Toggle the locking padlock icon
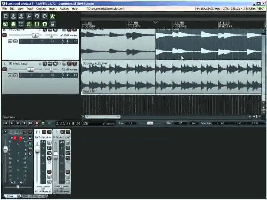Viewport: 267px width, 200px height. point(53,24)
